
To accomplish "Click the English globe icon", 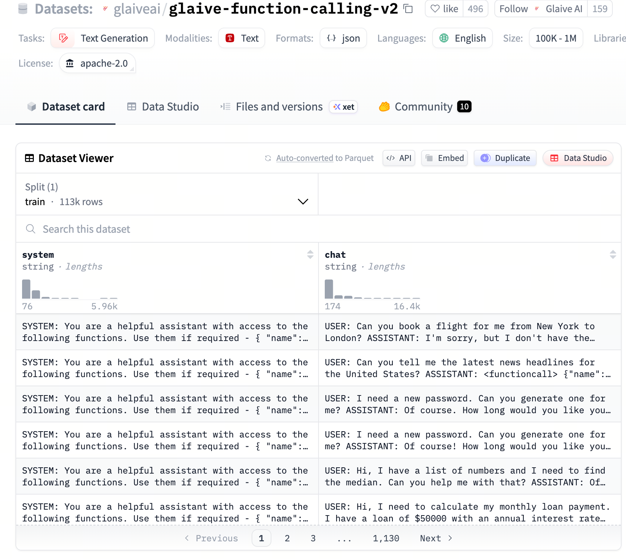I will pos(444,38).
